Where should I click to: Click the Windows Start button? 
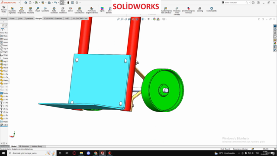pyautogui.click(x=3, y=153)
